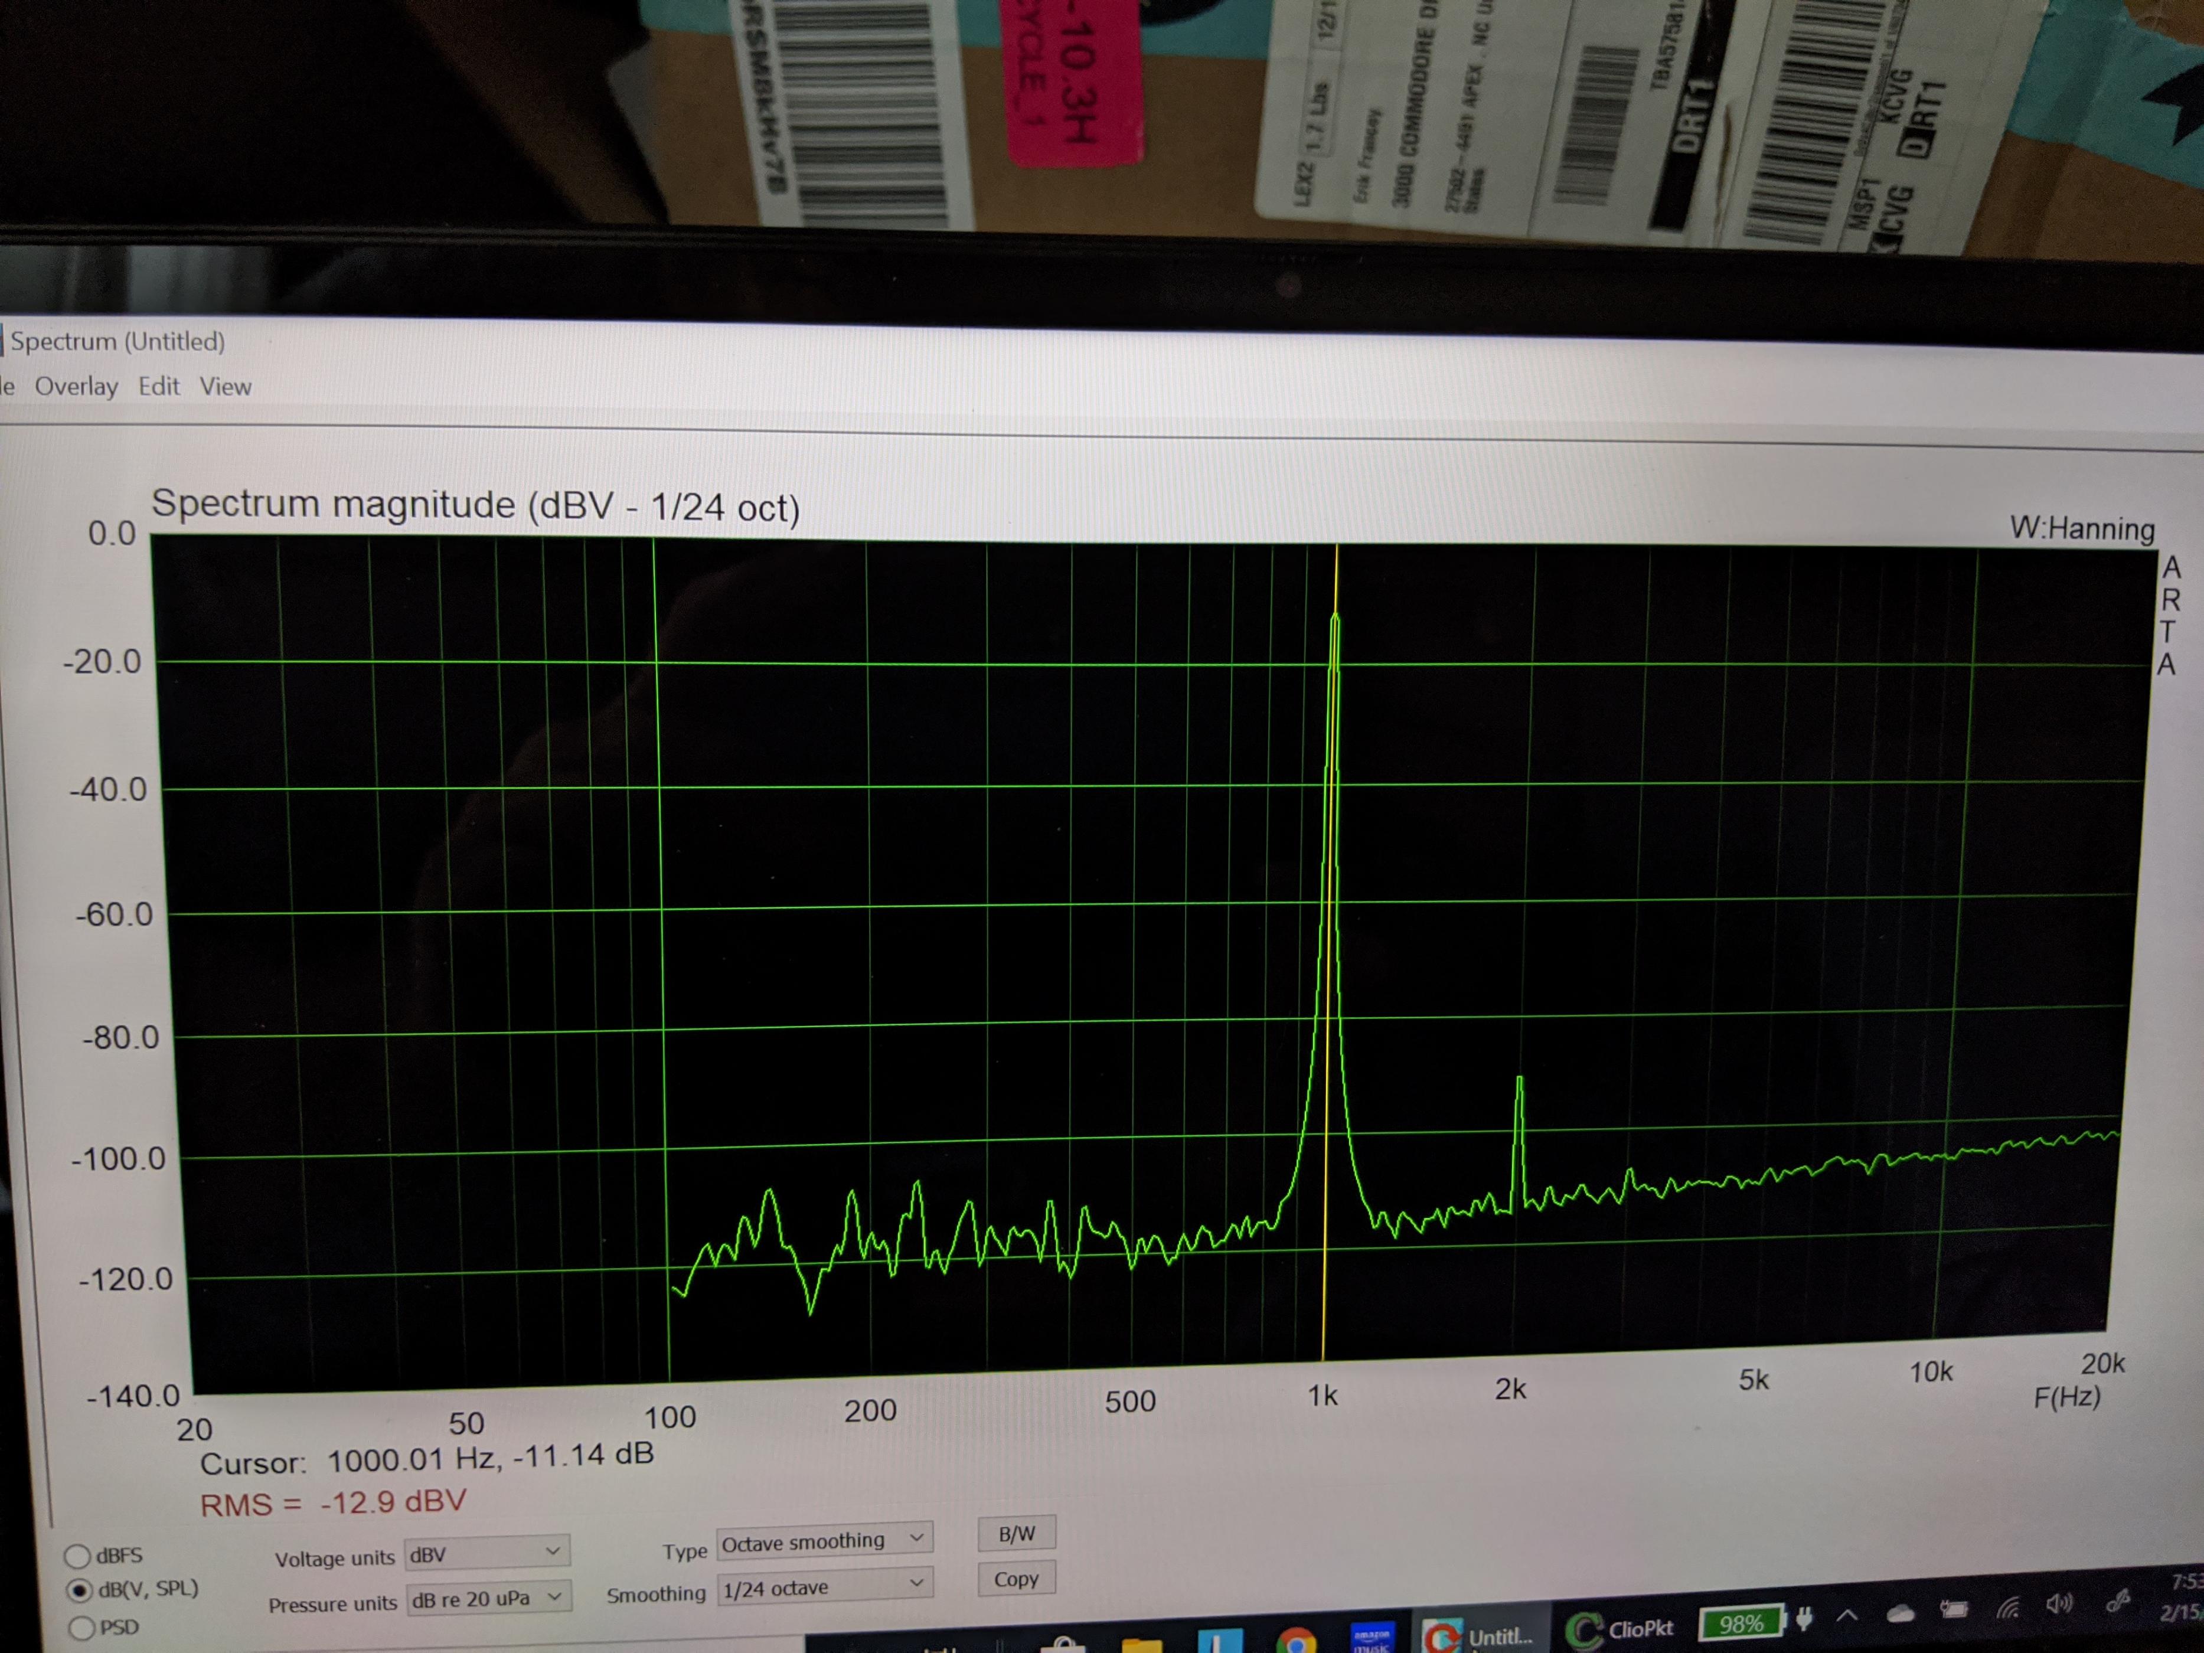Open the volume speaker tray icon

point(2059,1604)
